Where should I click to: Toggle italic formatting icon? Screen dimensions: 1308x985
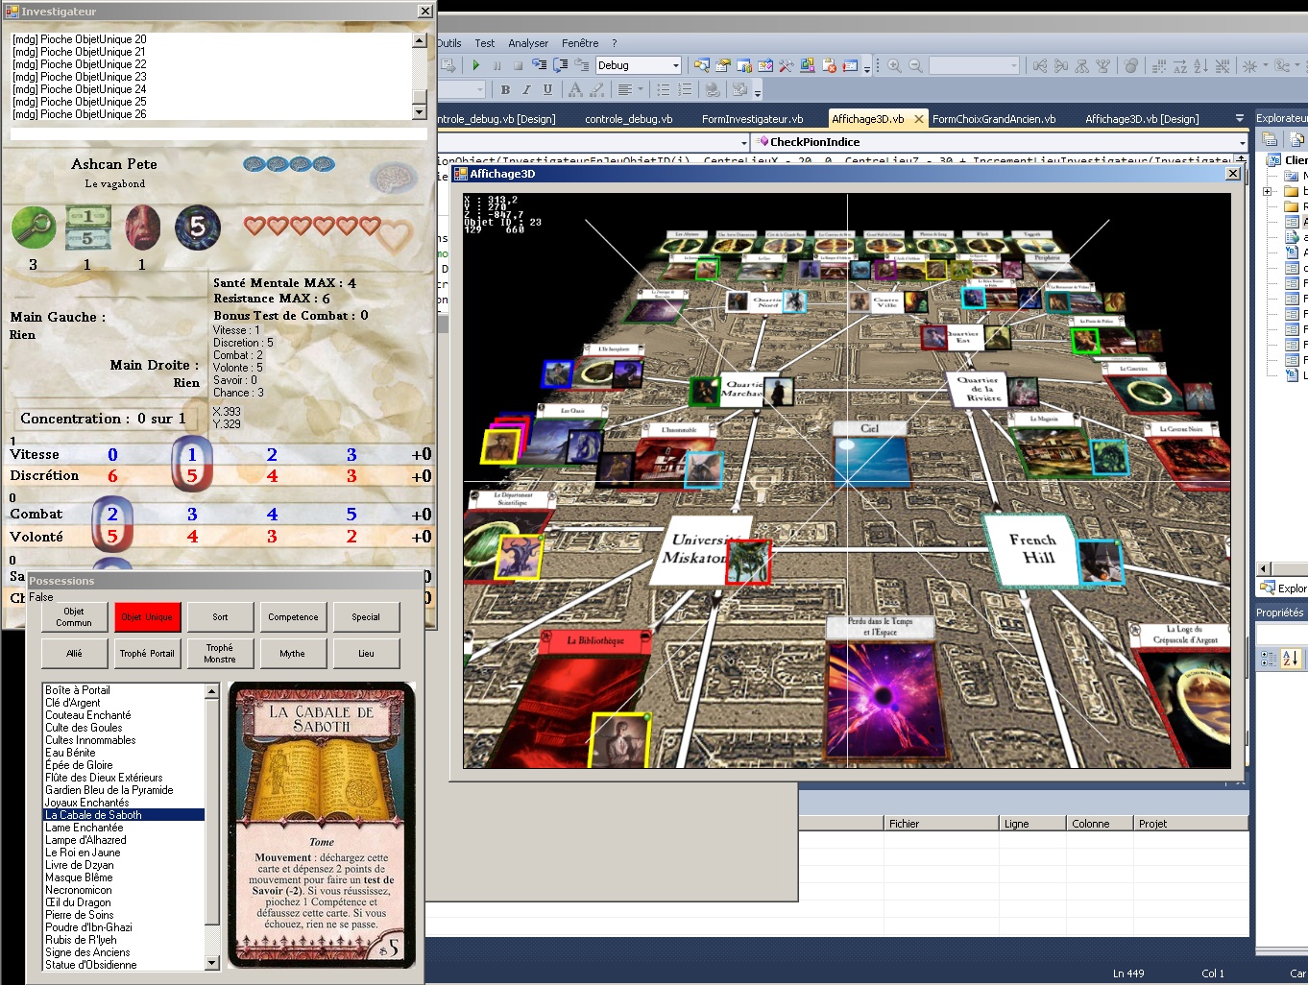526,89
